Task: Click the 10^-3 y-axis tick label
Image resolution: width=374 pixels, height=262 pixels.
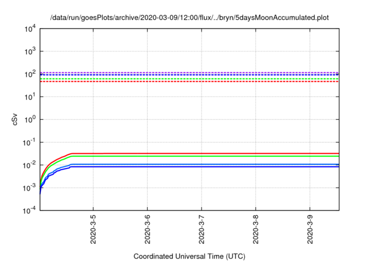Action: tap(29, 188)
